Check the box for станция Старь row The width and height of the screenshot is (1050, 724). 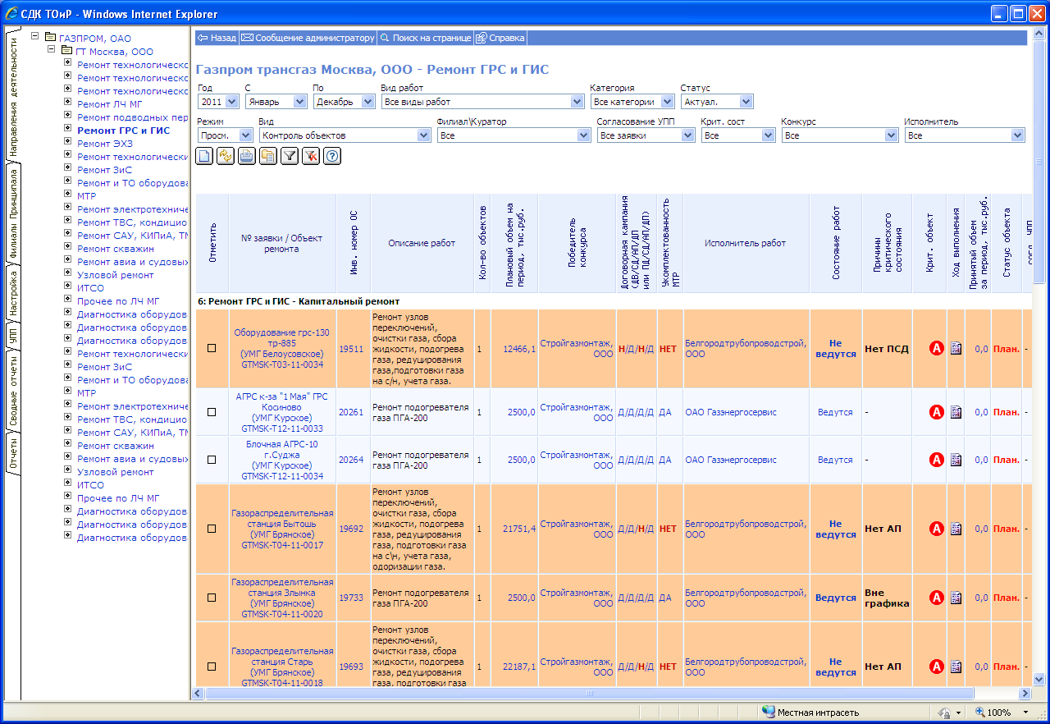[x=212, y=667]
